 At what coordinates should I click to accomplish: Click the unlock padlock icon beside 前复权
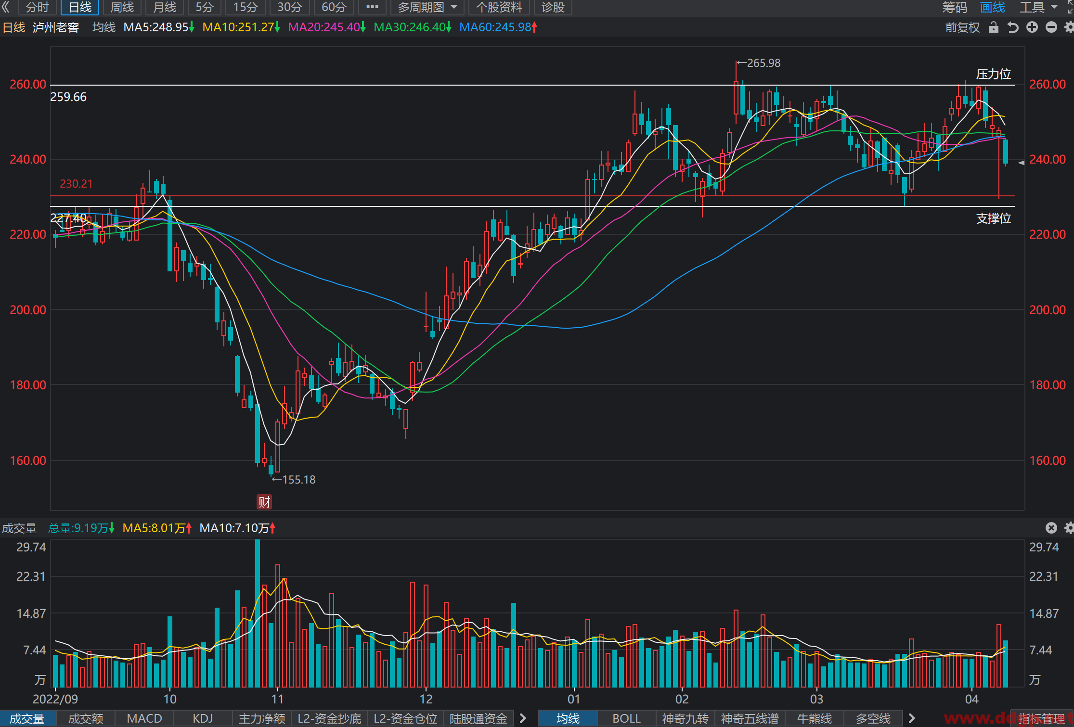pyautogui.click(x=994, y=27)
